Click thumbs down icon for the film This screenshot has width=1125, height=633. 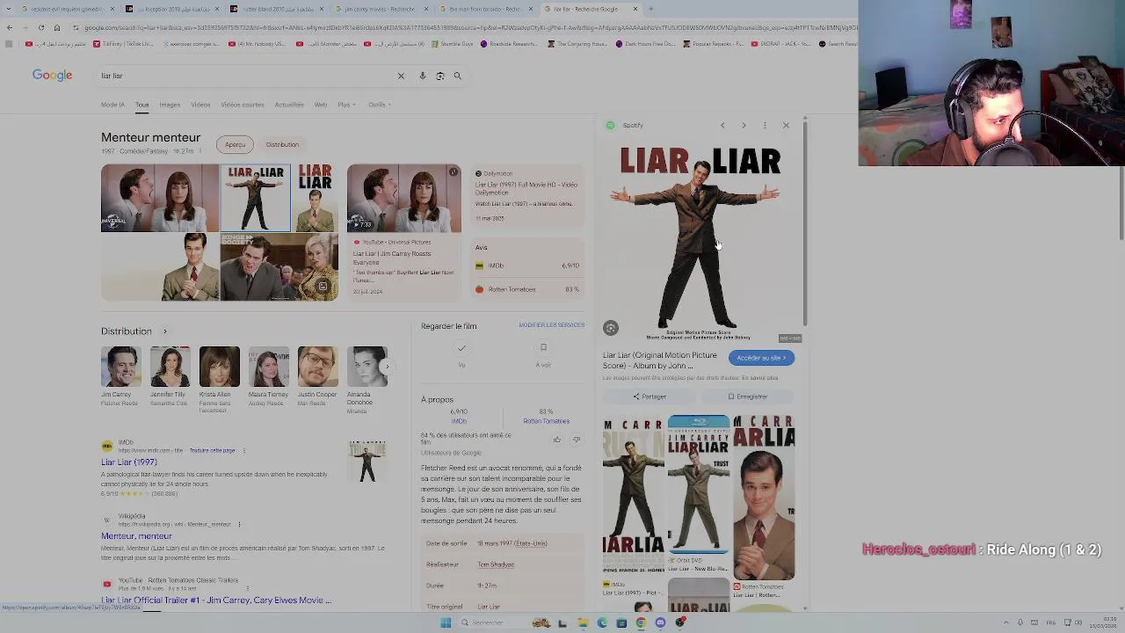[577, 440]
